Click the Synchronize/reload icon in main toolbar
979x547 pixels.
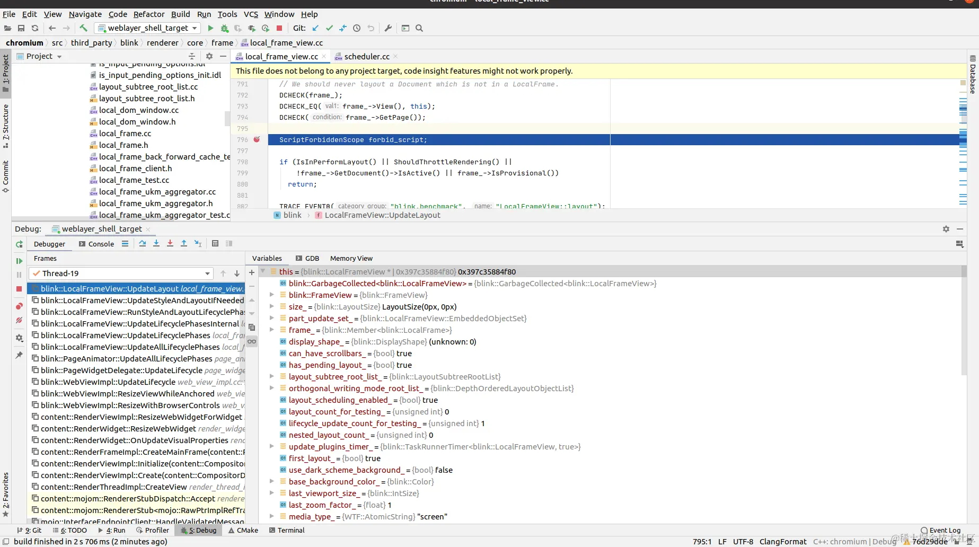coord(35,28)
